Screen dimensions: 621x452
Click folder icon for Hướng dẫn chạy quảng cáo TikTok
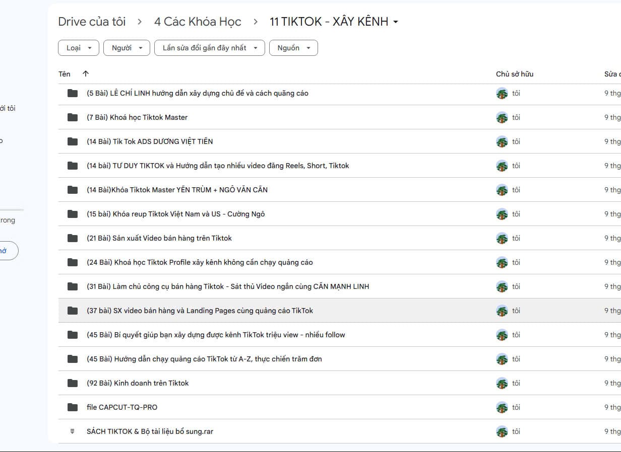[73, 359]
